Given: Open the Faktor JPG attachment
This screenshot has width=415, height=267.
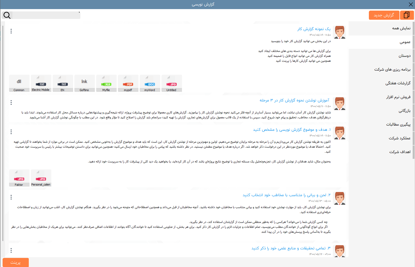Looking at the screenshot, I should 19,178.
